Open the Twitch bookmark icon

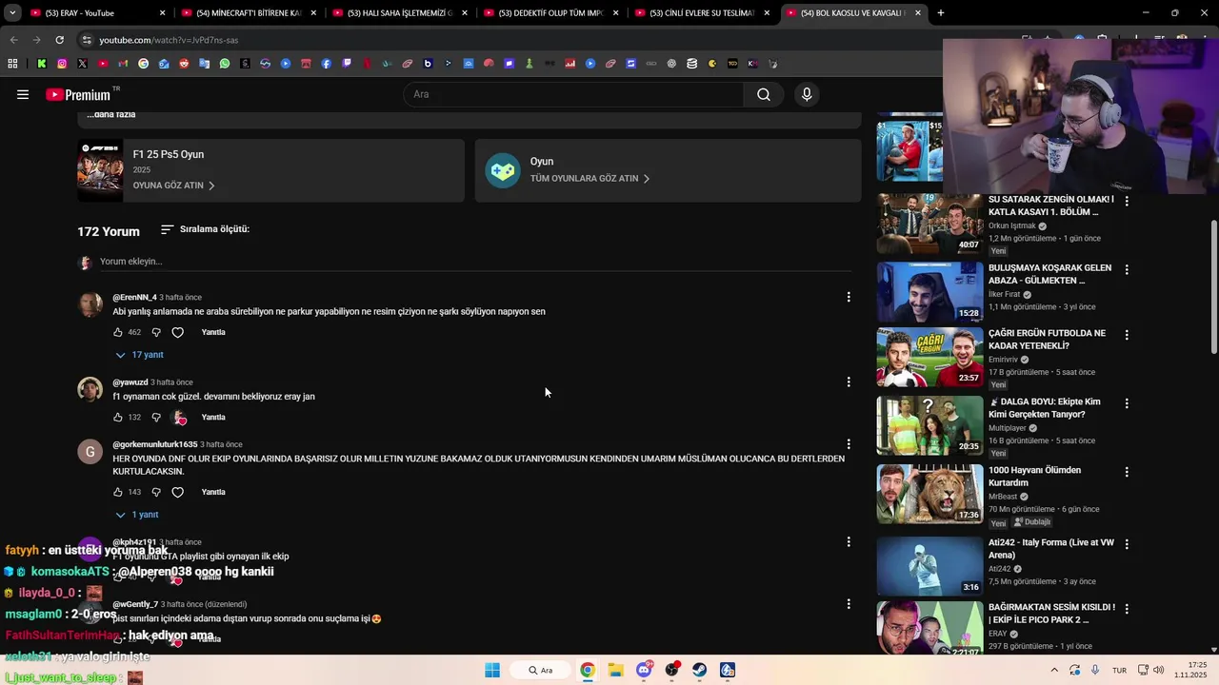coord(347,64)
